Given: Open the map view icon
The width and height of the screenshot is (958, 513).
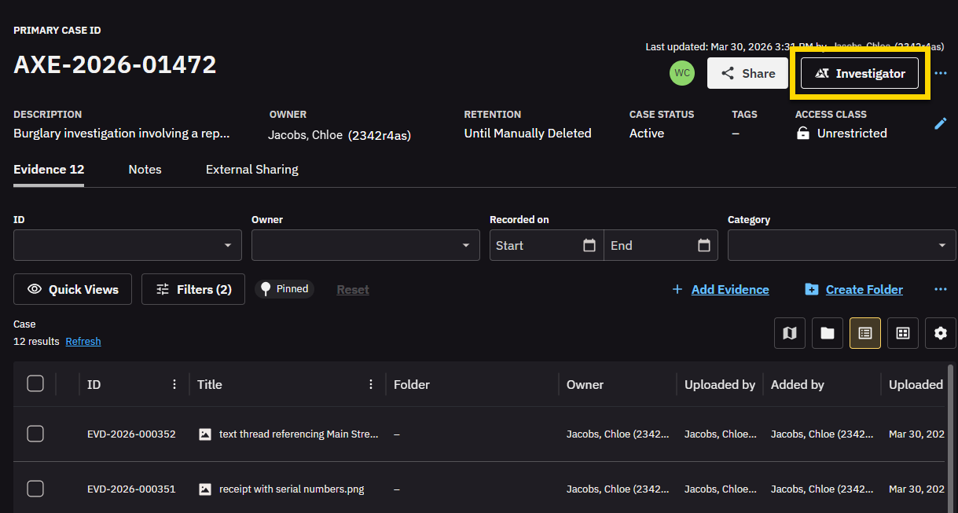Looking at the screenshot, I should coord(790,333).
